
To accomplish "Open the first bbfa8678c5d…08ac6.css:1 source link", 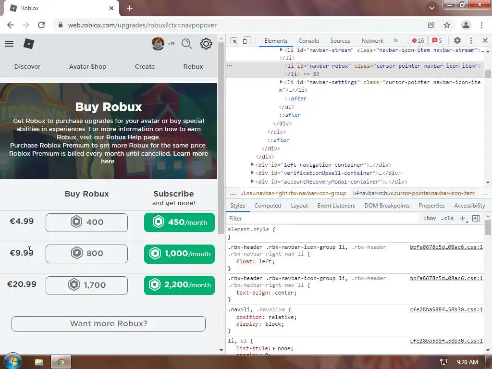I will click(446, 247).
